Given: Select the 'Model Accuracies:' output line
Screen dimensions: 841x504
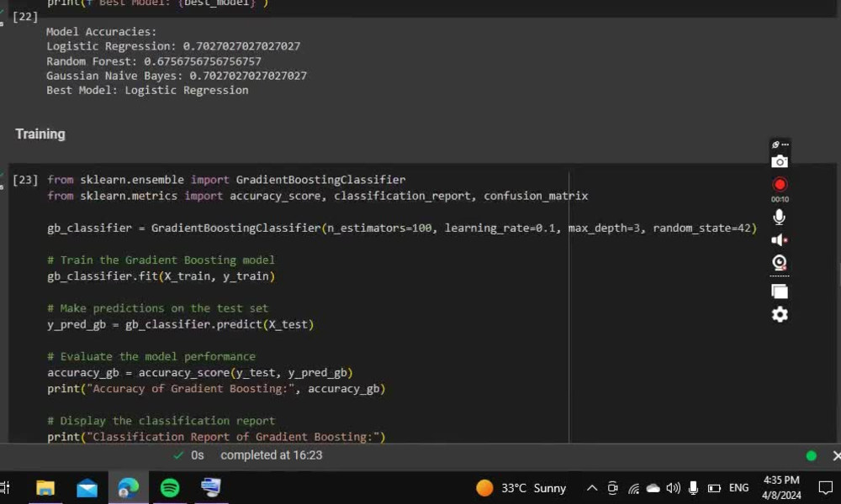Looking at the screenshot, I should 102,32.
